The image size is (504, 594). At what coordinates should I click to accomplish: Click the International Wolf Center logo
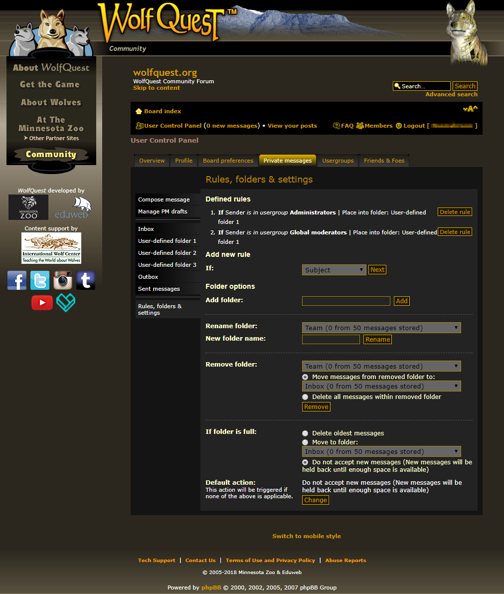(x=51, y=248)
